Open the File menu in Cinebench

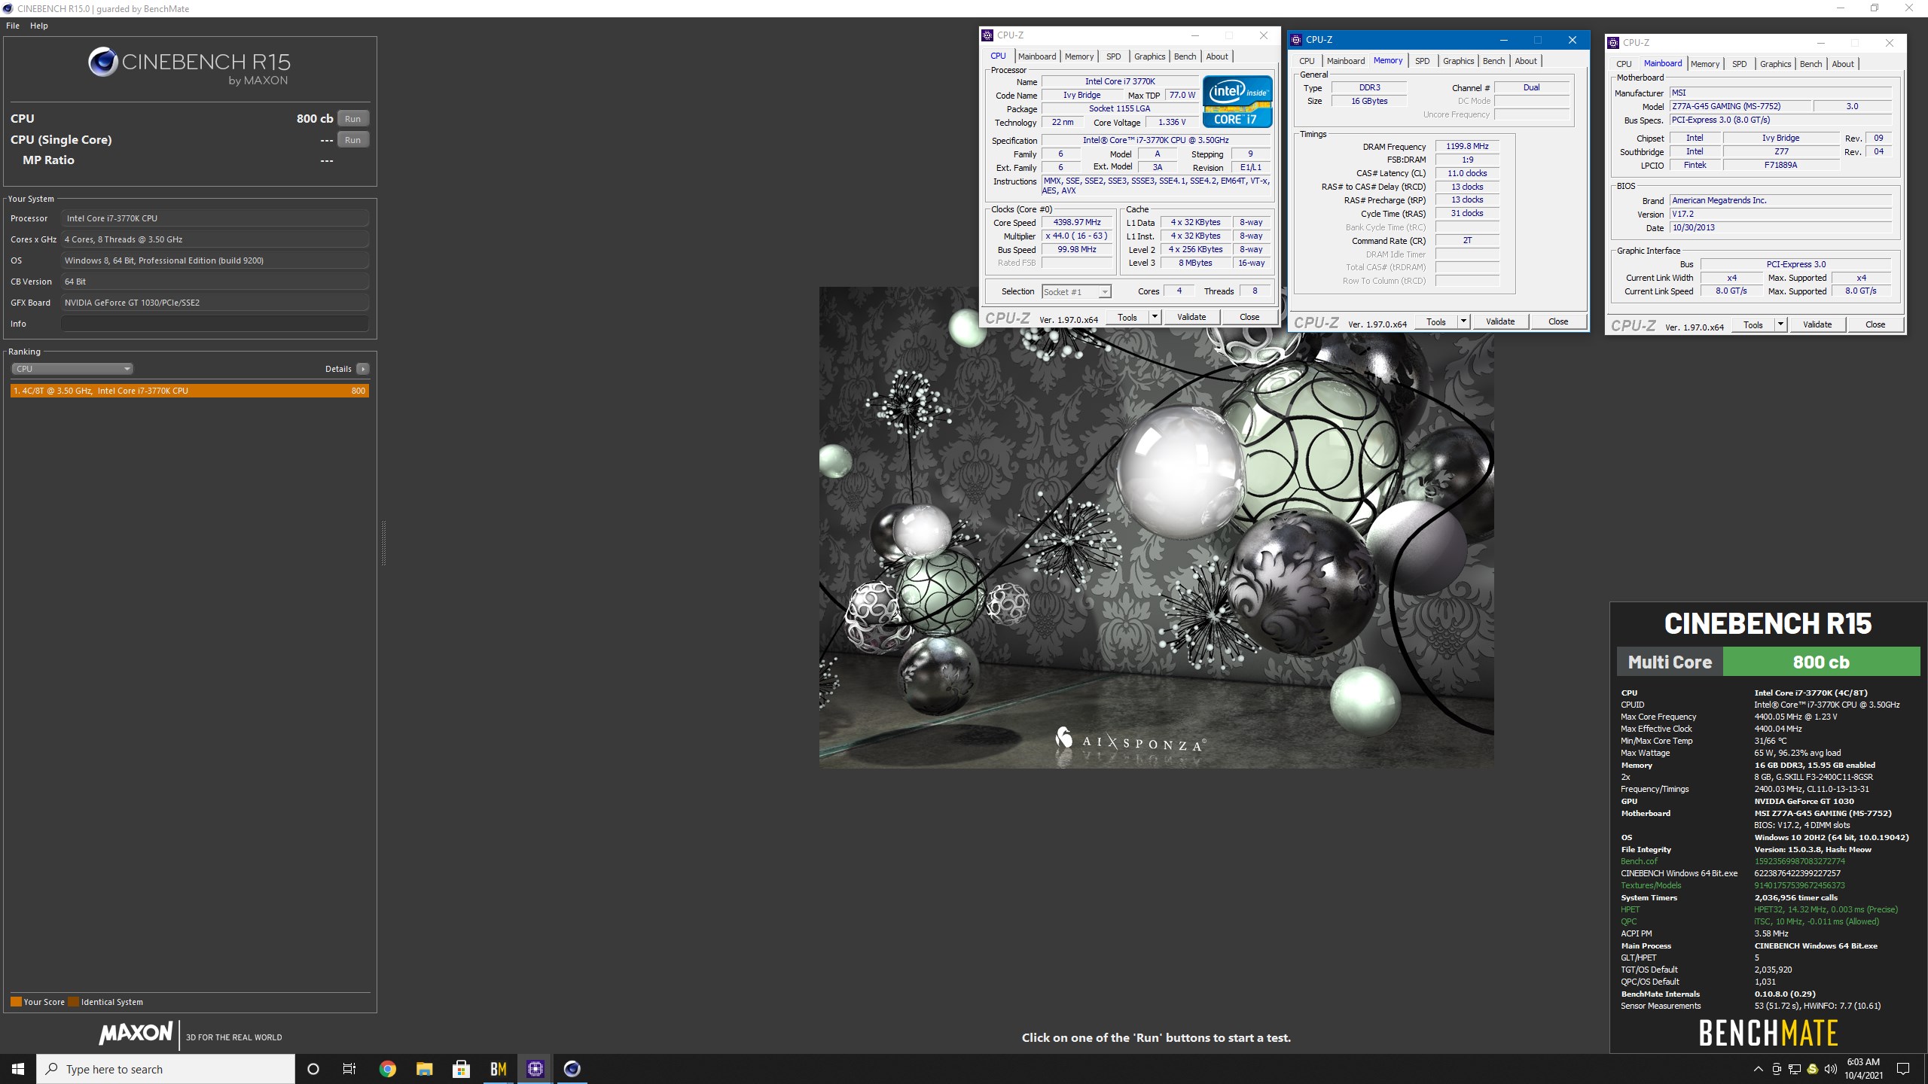tap(13, 26)
